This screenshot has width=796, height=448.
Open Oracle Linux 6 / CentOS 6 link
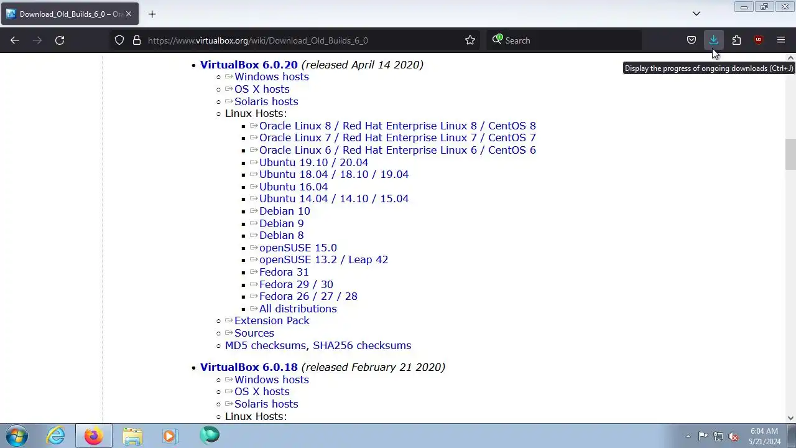(397, 150)
